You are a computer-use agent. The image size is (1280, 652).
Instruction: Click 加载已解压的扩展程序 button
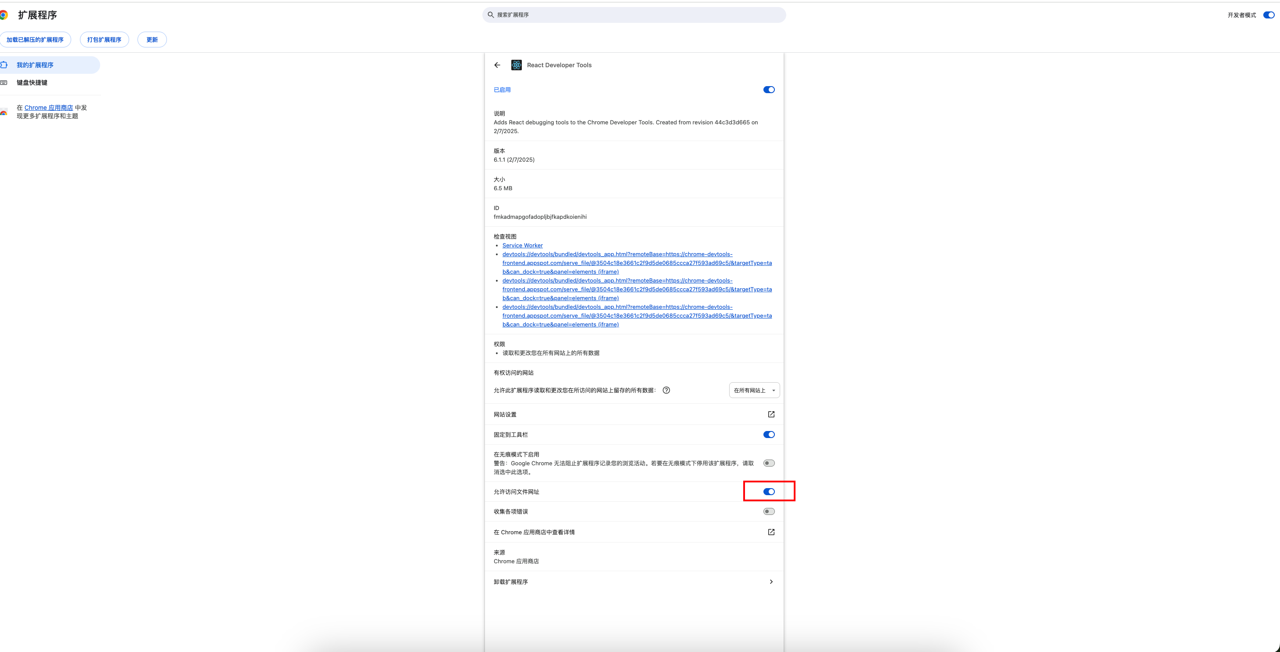35,40
